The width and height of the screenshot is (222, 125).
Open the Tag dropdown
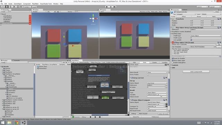186,14
